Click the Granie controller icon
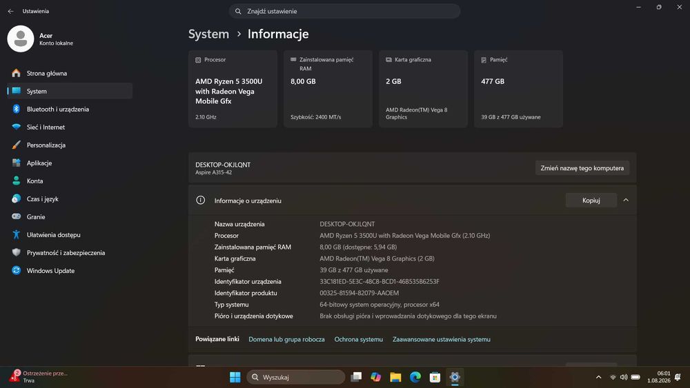 [17, 216]
